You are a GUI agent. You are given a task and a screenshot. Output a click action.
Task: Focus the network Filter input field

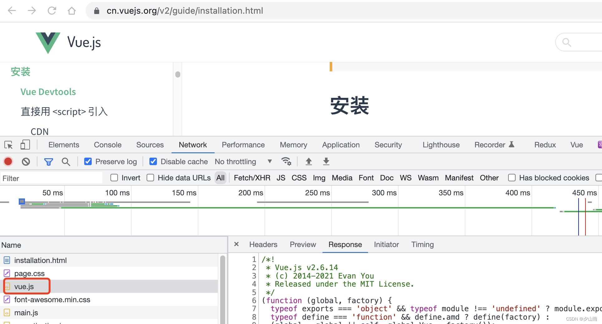coord(51,178)
